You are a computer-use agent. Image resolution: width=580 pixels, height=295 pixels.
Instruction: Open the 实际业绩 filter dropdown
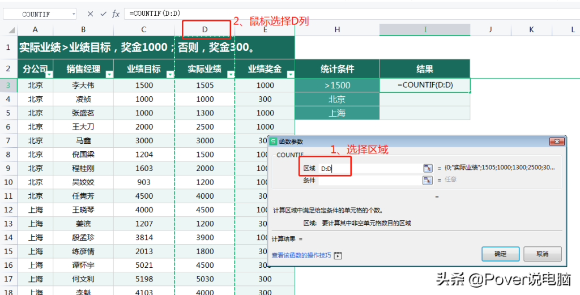tap(230, 74)
